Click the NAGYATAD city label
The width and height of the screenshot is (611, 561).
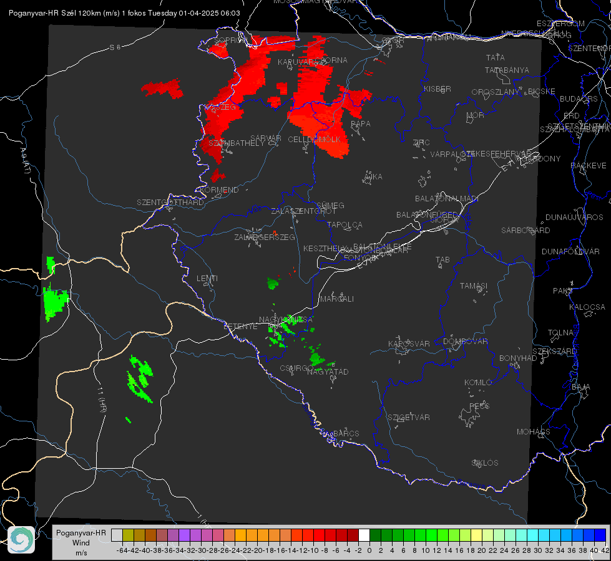pos(328,372)
